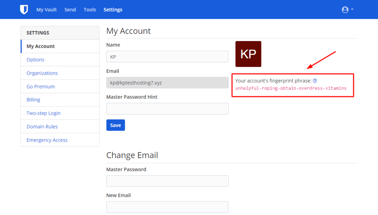Open the Options settings page
The image size is (378, 215).
coord(35,59)
